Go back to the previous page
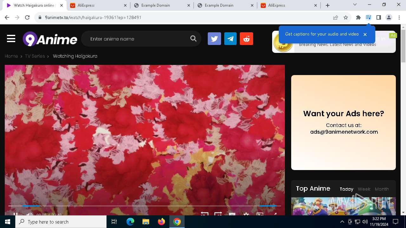 pyautogui.click(x=7, y=17)
